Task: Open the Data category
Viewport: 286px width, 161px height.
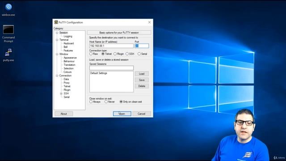Action: click(x=66, y=79)
